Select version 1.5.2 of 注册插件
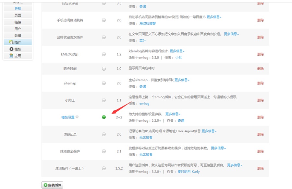The height and width of the screenshot is (189, 292). click(x=119, y=168)
